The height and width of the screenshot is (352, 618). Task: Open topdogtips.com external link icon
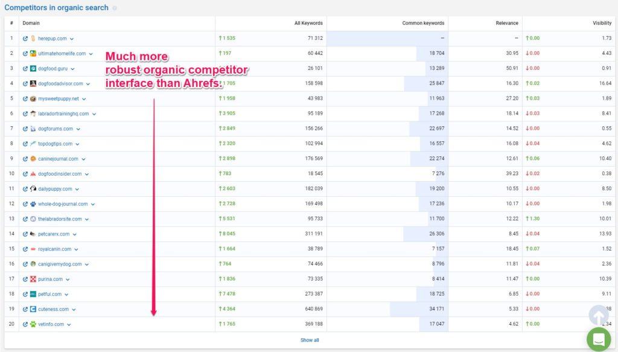point(25,144)
